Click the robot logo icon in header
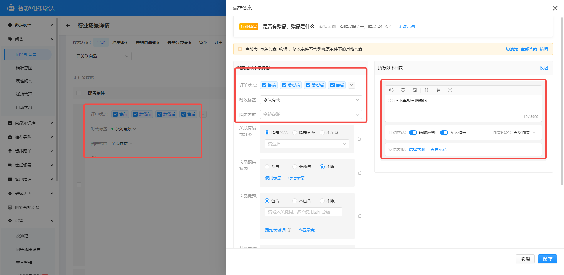The width and height of the screenshot is (564, 275). click(x=11, y=8)
